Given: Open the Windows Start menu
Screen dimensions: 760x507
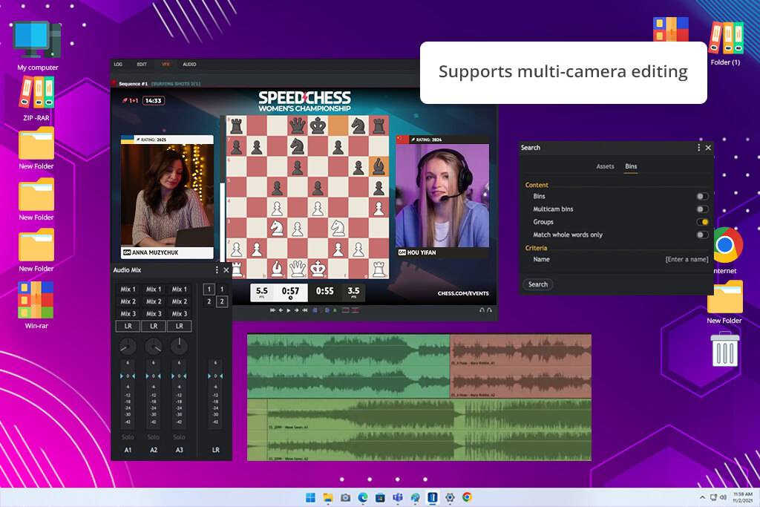Looking at the screenshot, I should pos(311,497).
